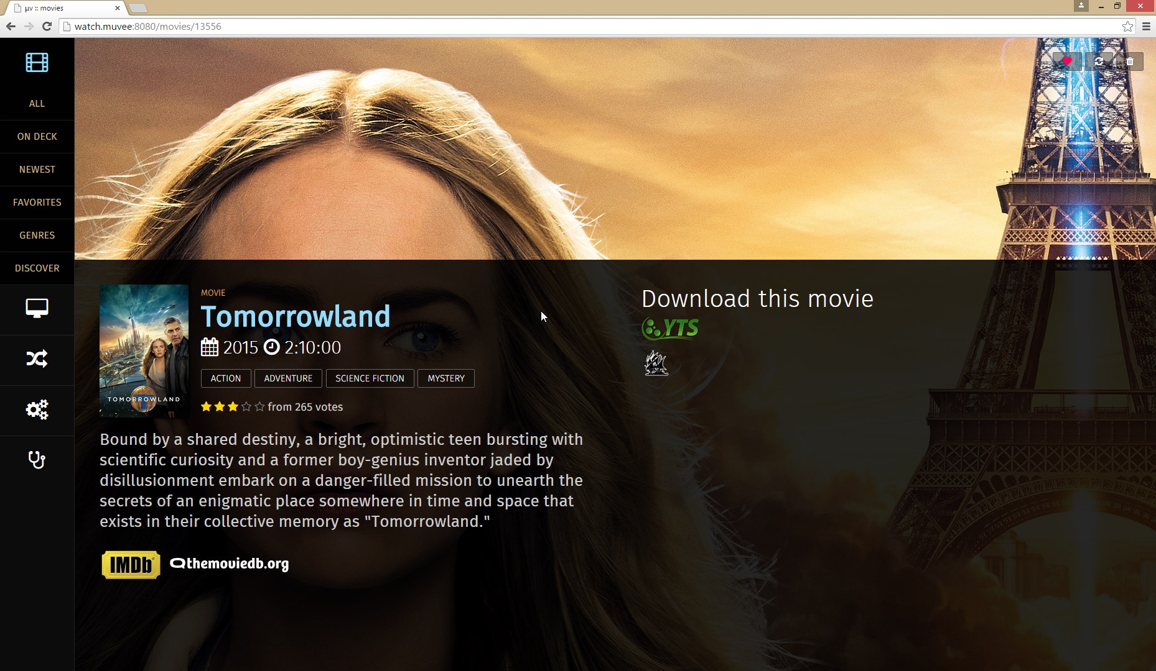Go to the FAVORITES section

(x=37, y=203)
